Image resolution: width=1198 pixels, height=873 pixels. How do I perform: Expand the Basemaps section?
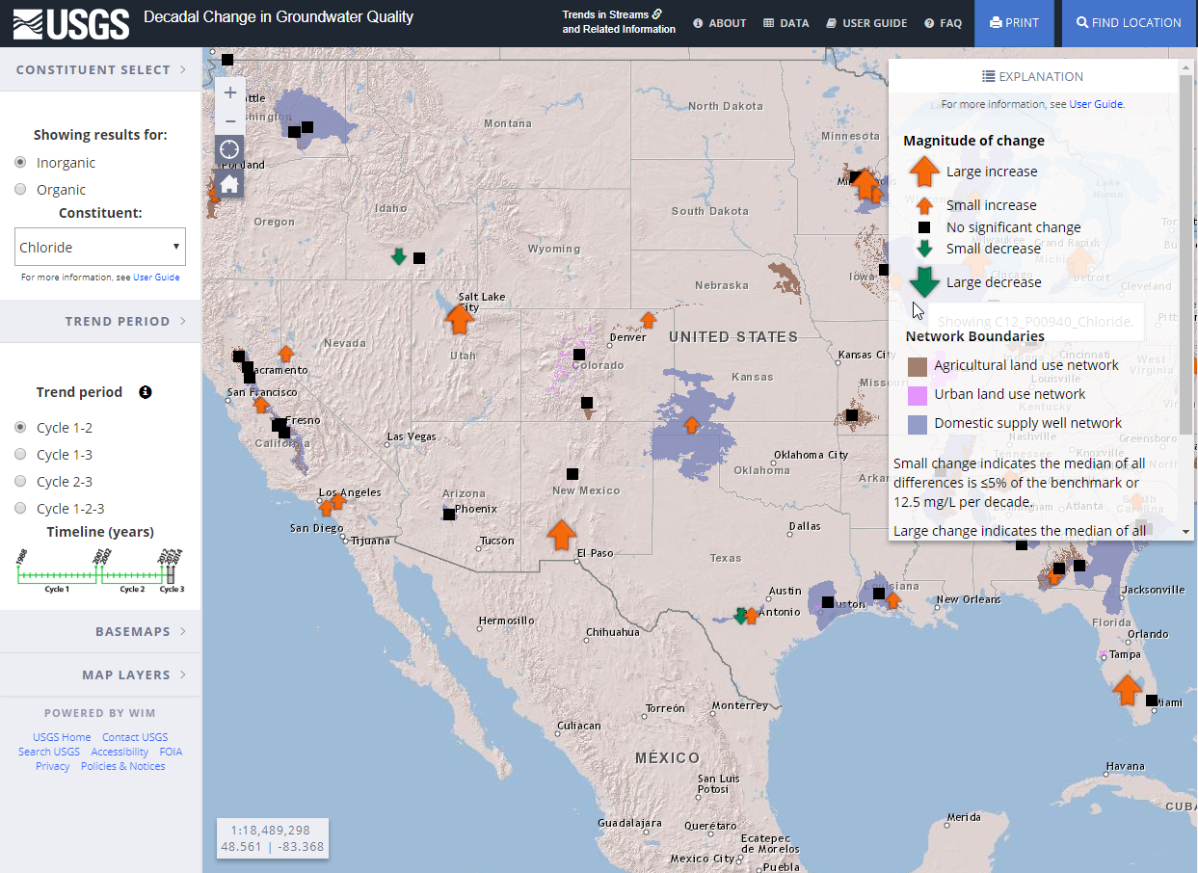click(x=100, y=631)
